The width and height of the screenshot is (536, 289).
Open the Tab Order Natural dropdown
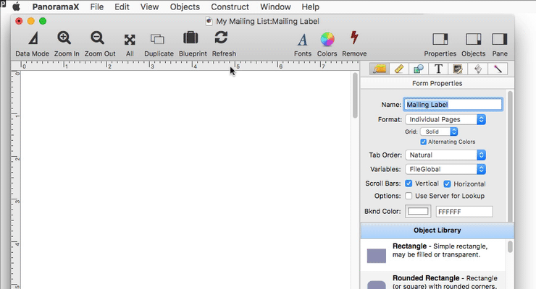pos(445,155)
